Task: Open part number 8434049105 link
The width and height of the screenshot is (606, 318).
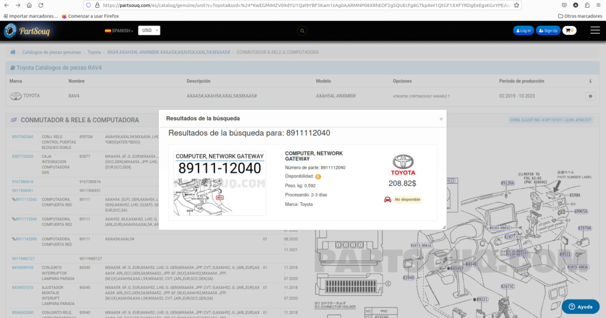Action: point(23,268)
